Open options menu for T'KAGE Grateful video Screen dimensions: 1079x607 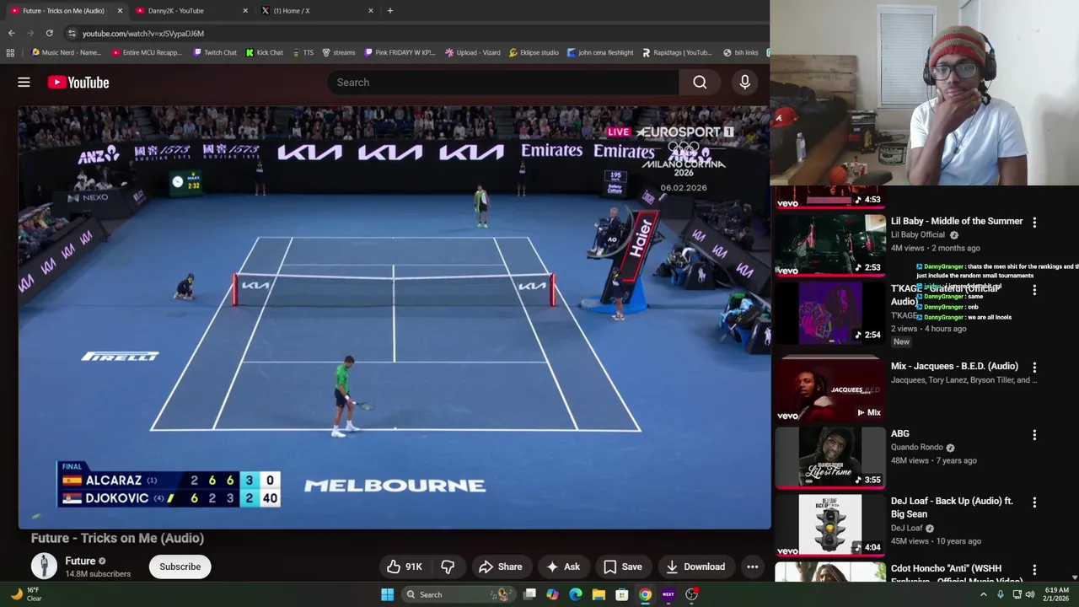1034,290
